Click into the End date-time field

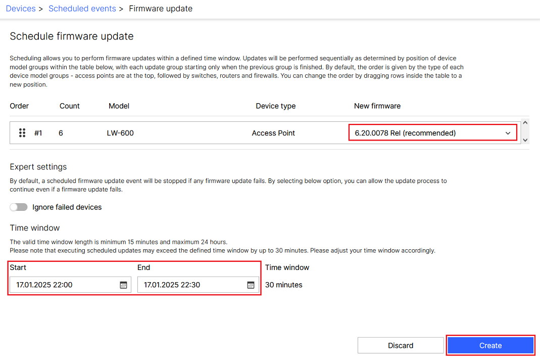(191, 285)
